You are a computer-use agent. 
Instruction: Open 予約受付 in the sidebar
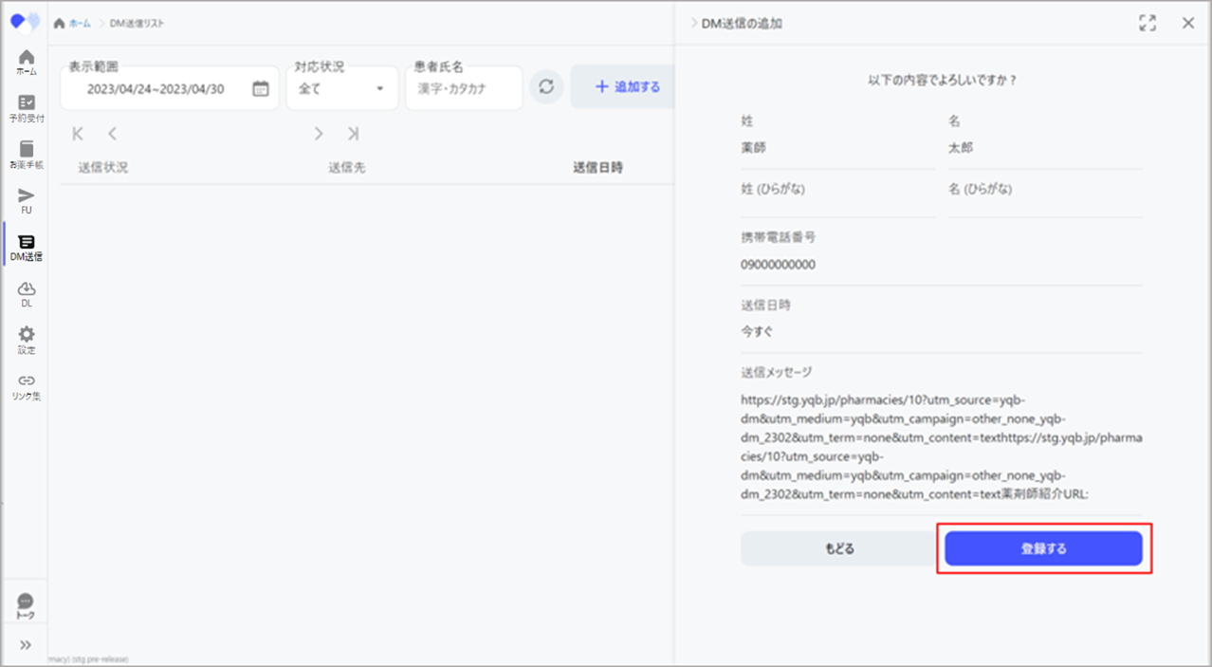(x=27, y=107)
